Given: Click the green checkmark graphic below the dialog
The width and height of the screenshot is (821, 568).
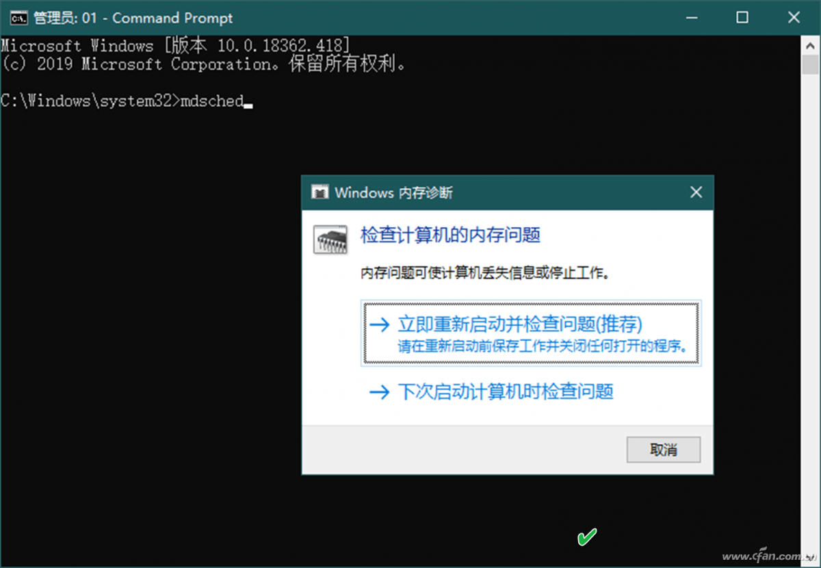Looking at the screenshot, I should [587, 538].
